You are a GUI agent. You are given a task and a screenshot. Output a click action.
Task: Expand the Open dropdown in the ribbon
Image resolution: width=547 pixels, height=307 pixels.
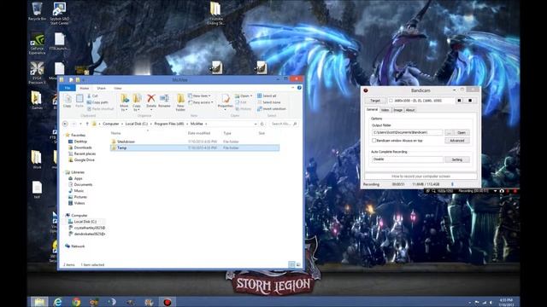tap(244, 96)
